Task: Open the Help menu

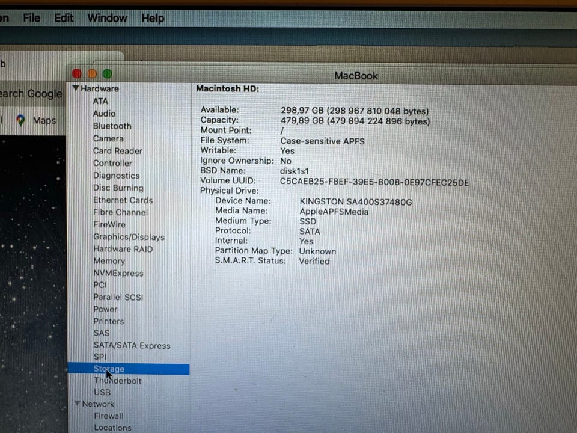Action: tap(153, 18)
